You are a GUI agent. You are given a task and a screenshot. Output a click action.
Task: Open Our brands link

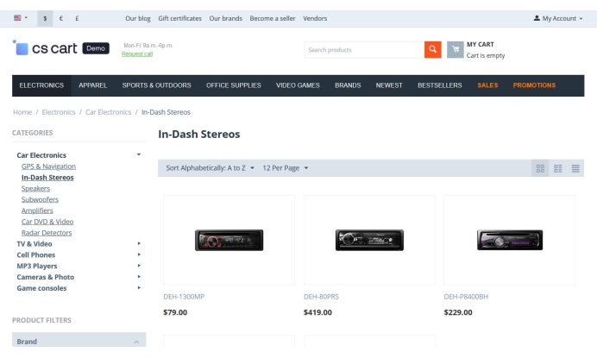(225, 18)
